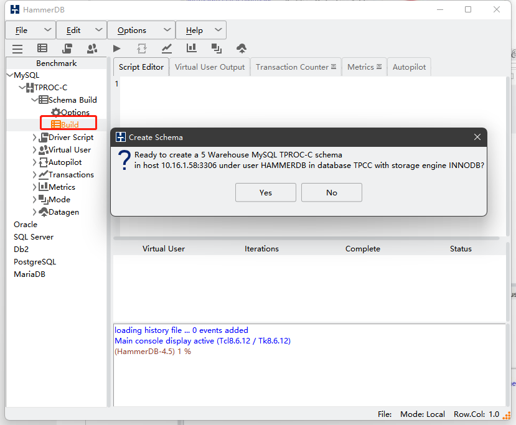Click the Transactions chart icon in the tree
516x425 pixels.
point(43,175)
